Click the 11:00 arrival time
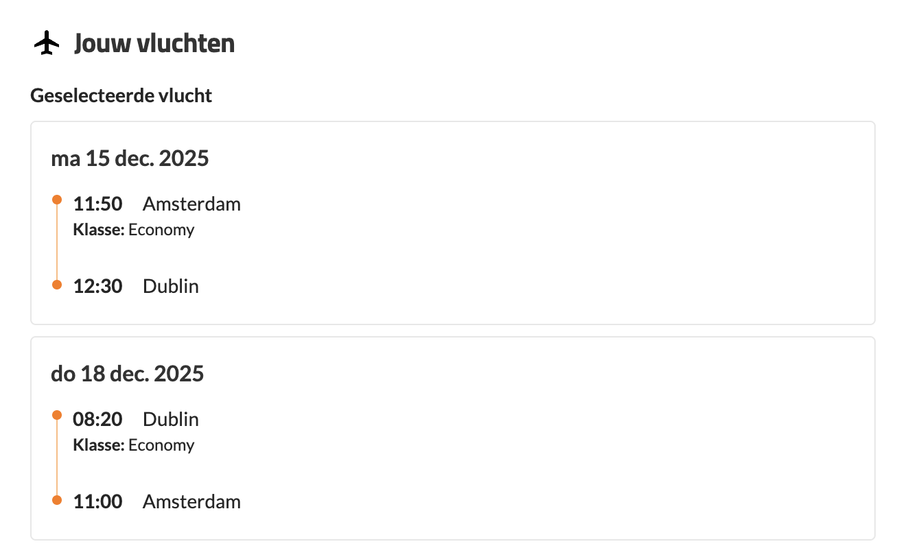Screen dimensions: 910x557 (97, 501)
